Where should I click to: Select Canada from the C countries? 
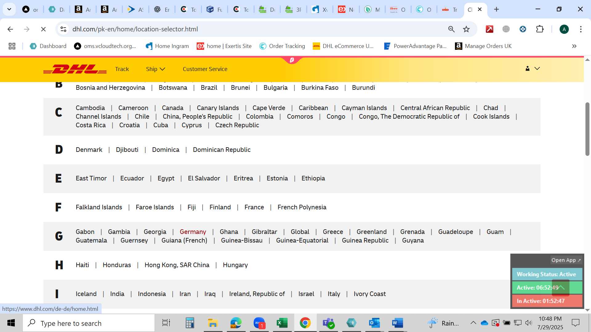point(172,108)
